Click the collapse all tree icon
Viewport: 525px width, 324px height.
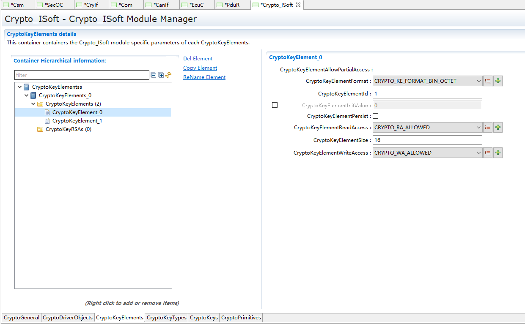(x=154, y=75)
